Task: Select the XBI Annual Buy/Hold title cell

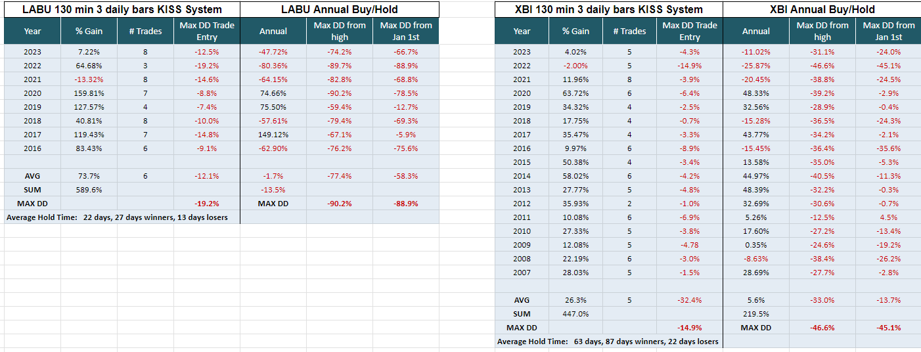Action: (822, 9)
